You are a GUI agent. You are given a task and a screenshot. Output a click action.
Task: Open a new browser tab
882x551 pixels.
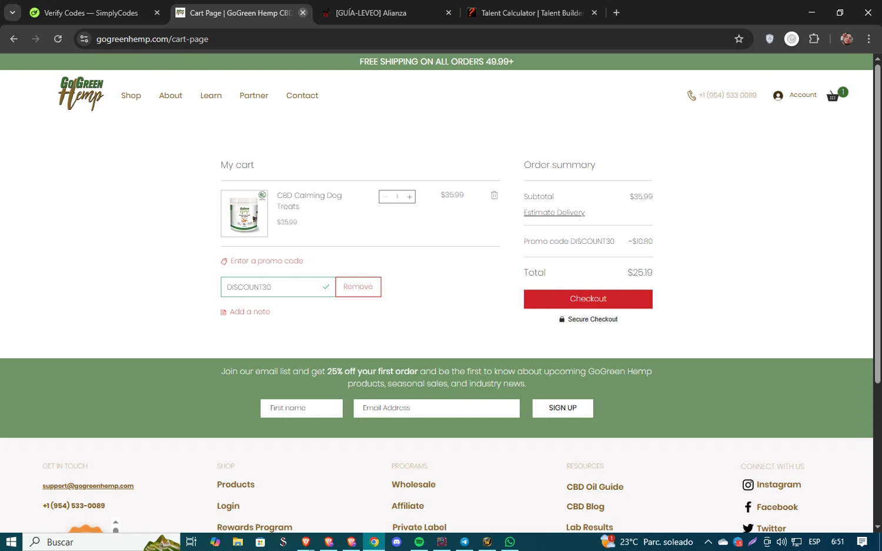click(x=616, y=12)
